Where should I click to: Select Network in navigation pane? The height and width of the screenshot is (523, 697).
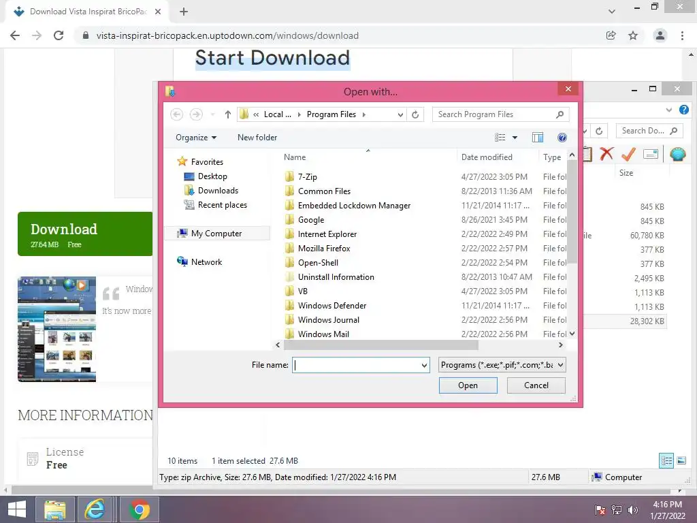pos(206,262)
